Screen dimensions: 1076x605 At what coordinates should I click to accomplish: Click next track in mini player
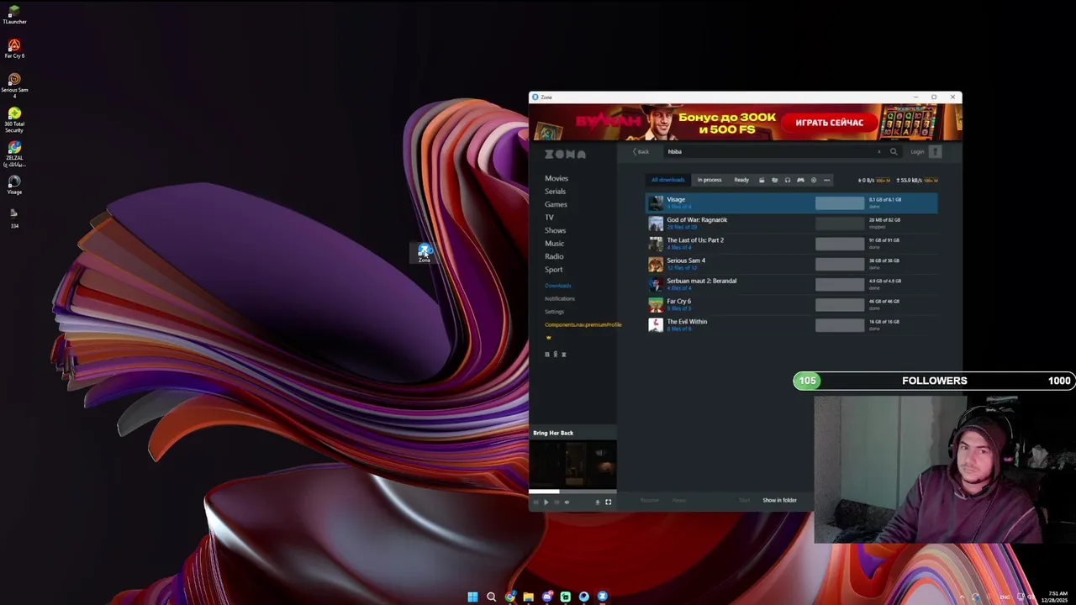(556, 502)
